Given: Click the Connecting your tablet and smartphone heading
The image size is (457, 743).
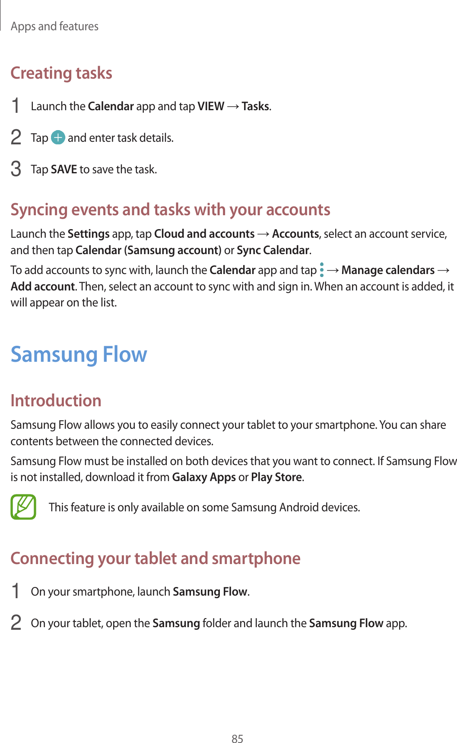Looking at the screenshot, I should point(156,558).
